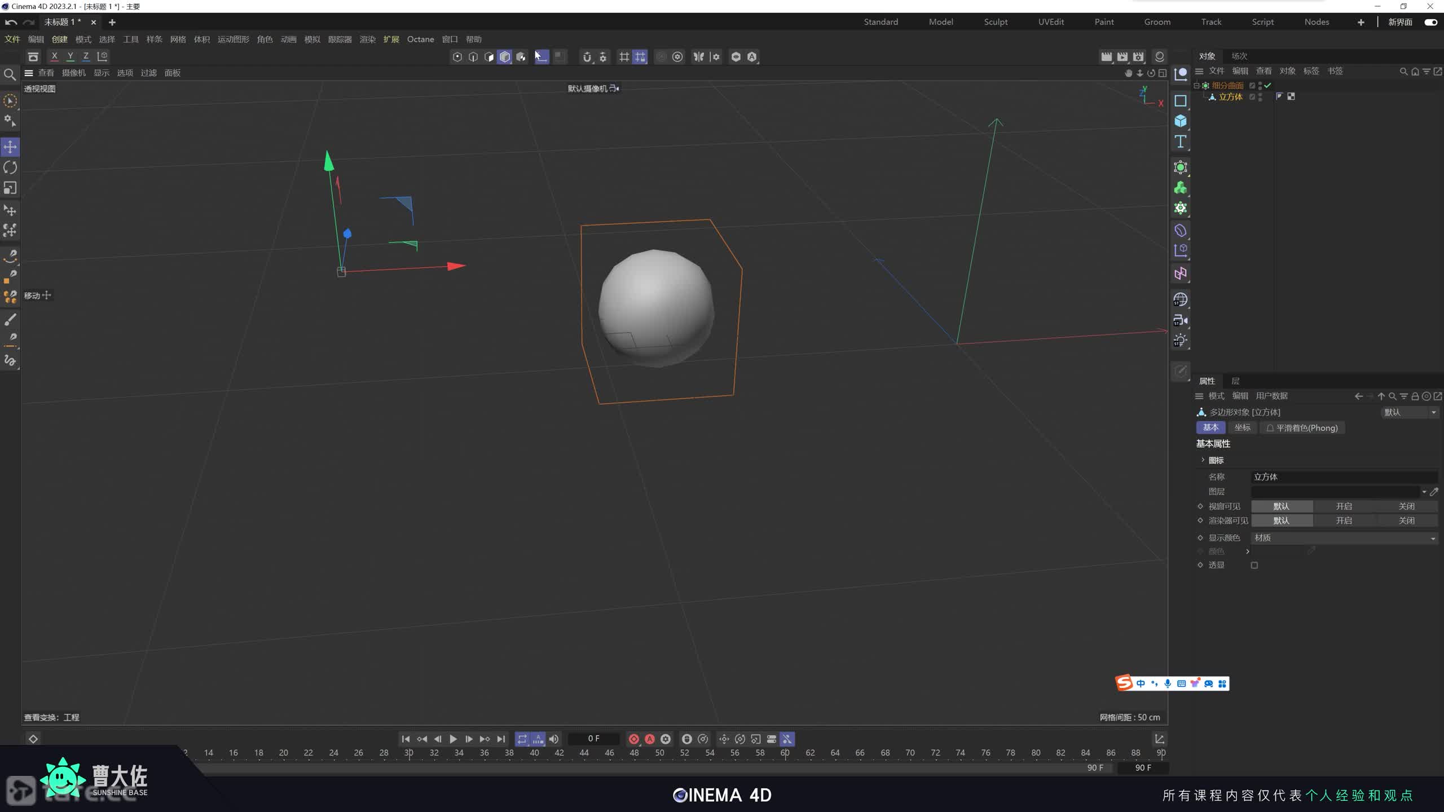Click the 名称 input field
Image resolution: width=1444 pixels, height=812 pixels.
click(1342, 477)
